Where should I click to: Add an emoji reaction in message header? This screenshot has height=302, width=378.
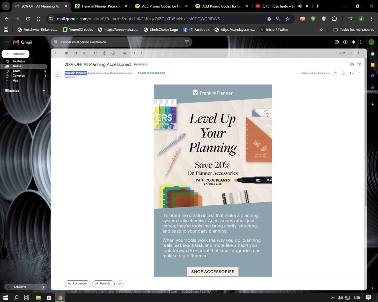[x=343, y=73]
